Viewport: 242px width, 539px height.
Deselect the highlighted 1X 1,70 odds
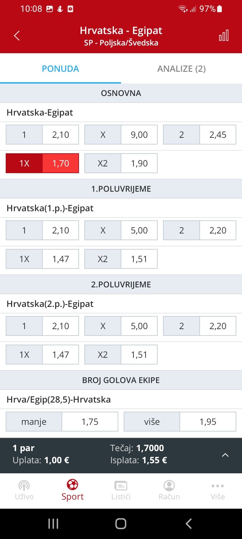point(42,163)
